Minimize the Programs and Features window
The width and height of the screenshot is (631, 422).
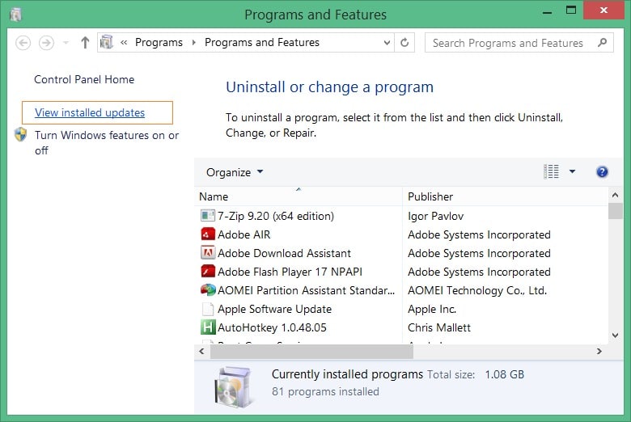(547, 12)
